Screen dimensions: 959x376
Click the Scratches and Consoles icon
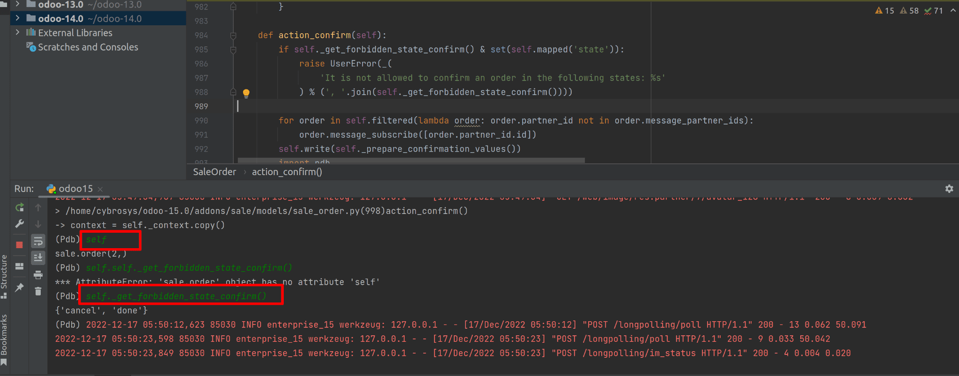31,47
